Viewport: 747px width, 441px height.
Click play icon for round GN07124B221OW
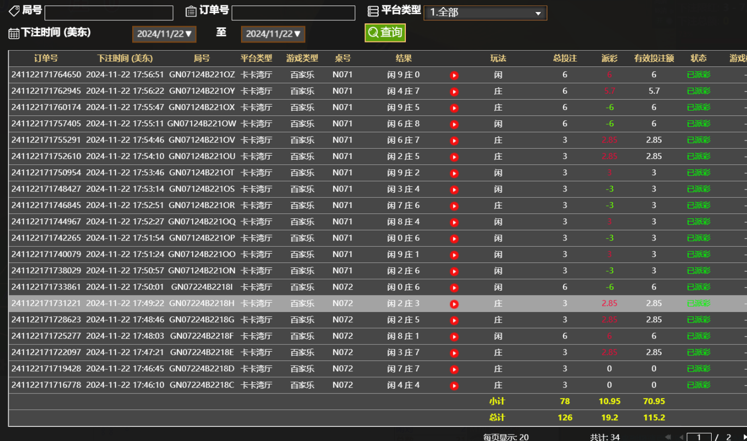(x=454, y=124)
